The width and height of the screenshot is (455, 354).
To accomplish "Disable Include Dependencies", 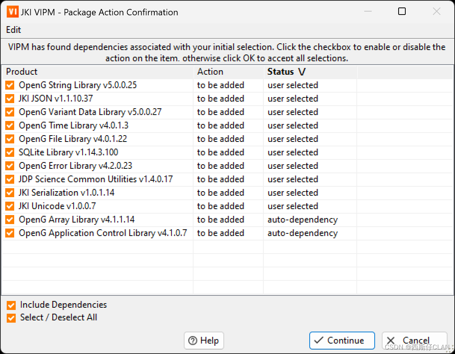I will [11, 305].
